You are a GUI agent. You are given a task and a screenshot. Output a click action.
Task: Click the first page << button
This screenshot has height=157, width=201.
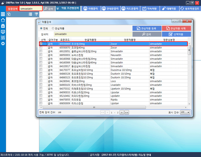103,113
